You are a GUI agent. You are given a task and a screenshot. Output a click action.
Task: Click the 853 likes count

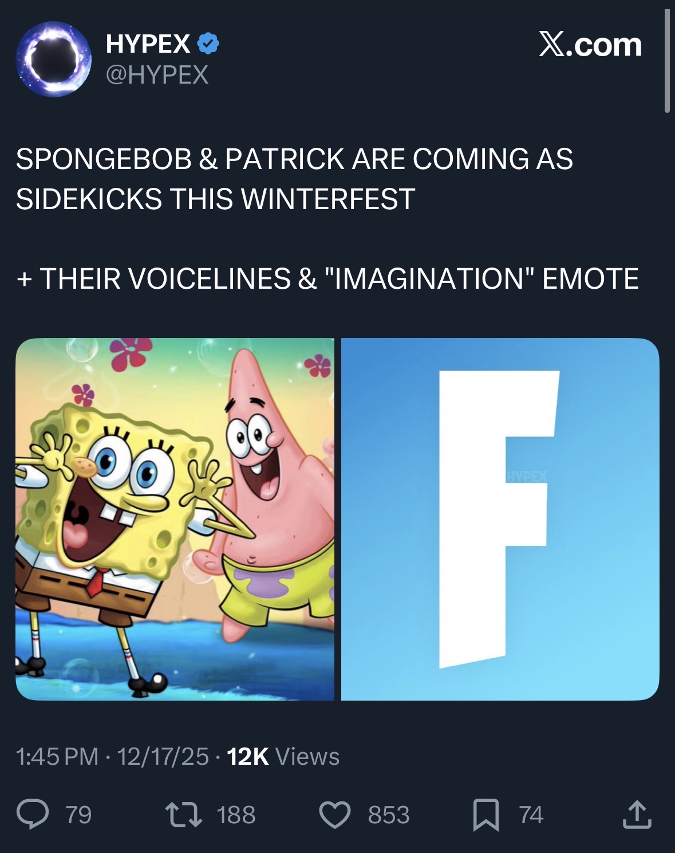[x=389, y=815]
